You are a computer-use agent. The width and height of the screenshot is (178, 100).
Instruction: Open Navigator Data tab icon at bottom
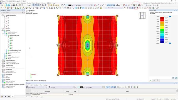pos(2,96)
